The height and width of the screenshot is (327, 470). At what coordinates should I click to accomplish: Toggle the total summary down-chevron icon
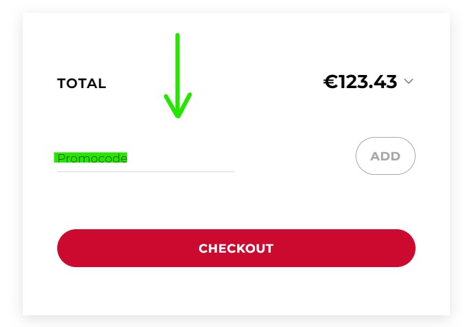tap(409, 82)
